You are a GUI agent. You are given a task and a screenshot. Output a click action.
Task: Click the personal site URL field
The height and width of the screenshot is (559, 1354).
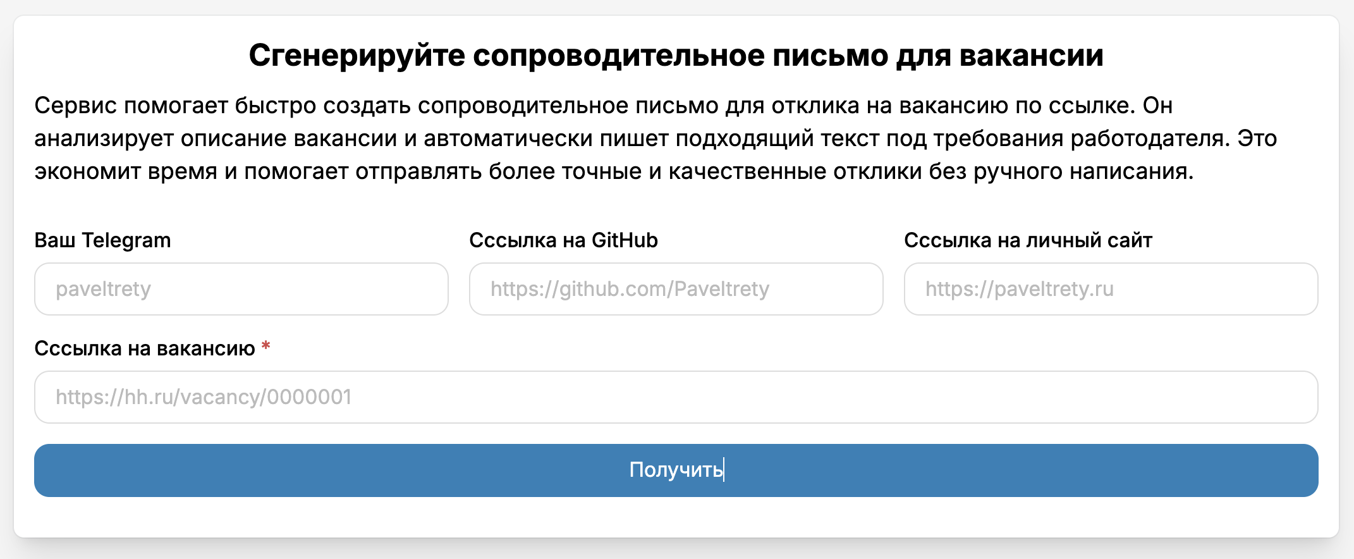[1111, 289]
